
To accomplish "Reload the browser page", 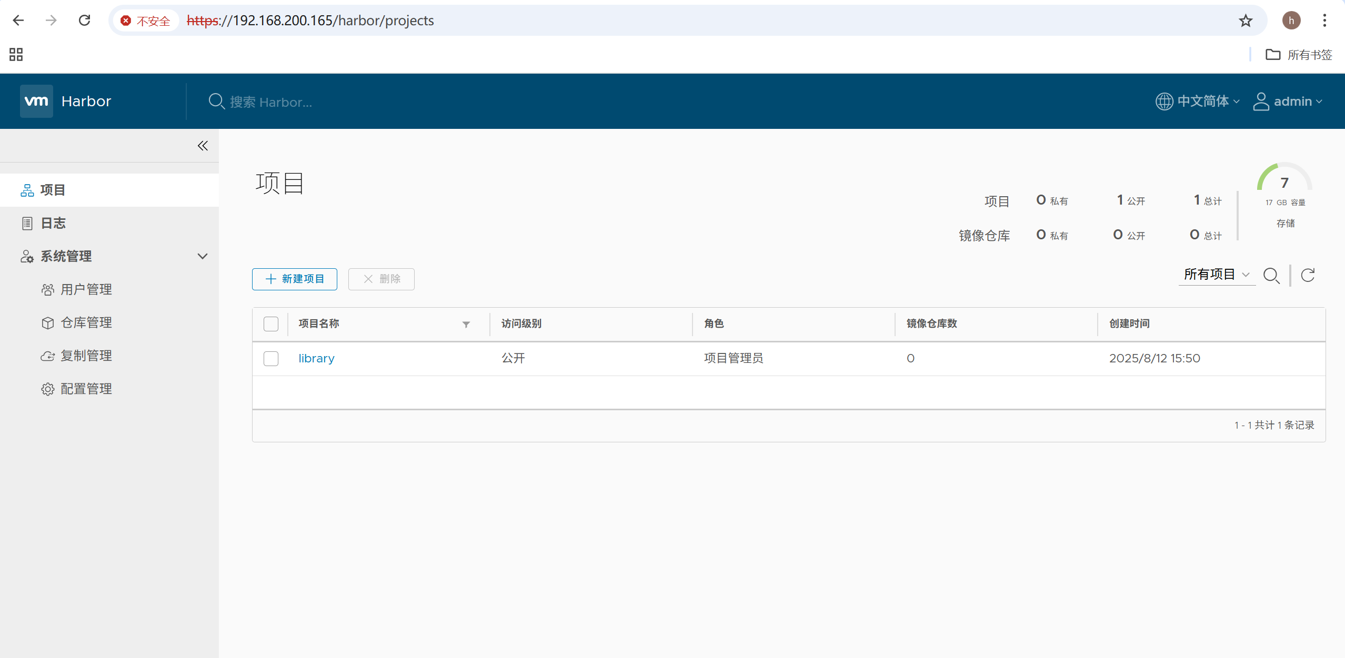I will click(84, 21).
